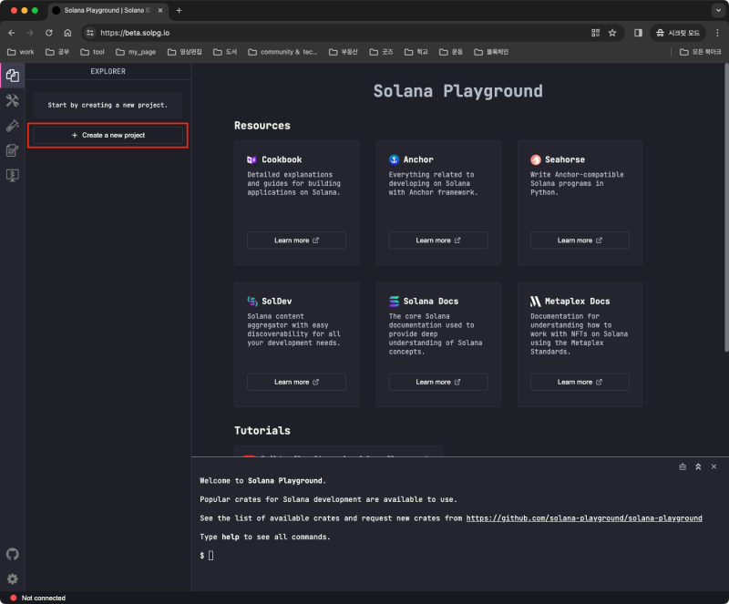Open the Chrome three-dot menu
The image size is (729, 604).
point(717,33)
